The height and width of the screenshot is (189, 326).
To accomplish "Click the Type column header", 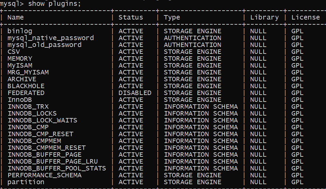I will (172, 17).
